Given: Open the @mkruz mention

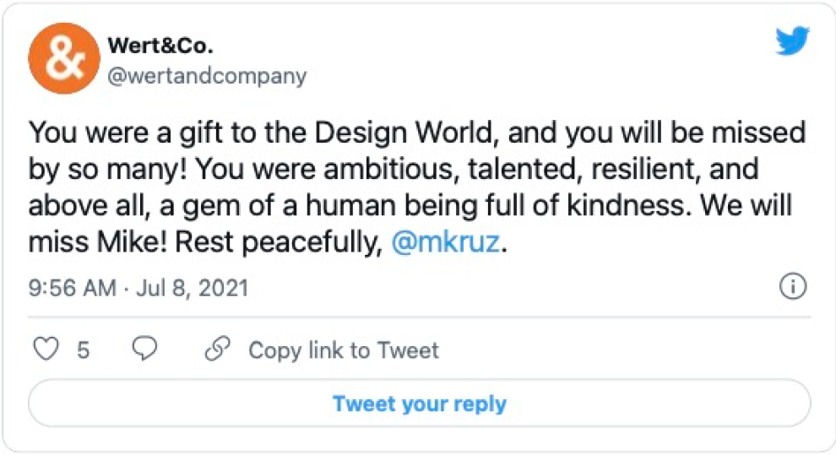Looking at the screenshot, I should click(x=447, y=244).
